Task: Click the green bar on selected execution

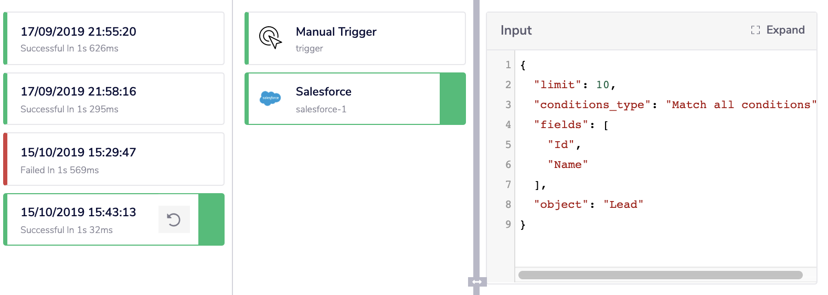Action: coord(211,219)
